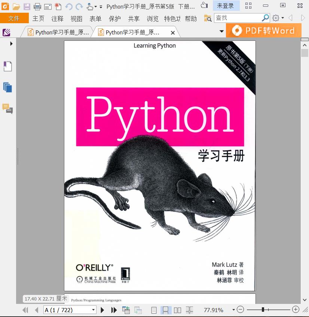Switch to the 特色功能 features tab
This screenshot has width=309, height=317.
[172, 19]
